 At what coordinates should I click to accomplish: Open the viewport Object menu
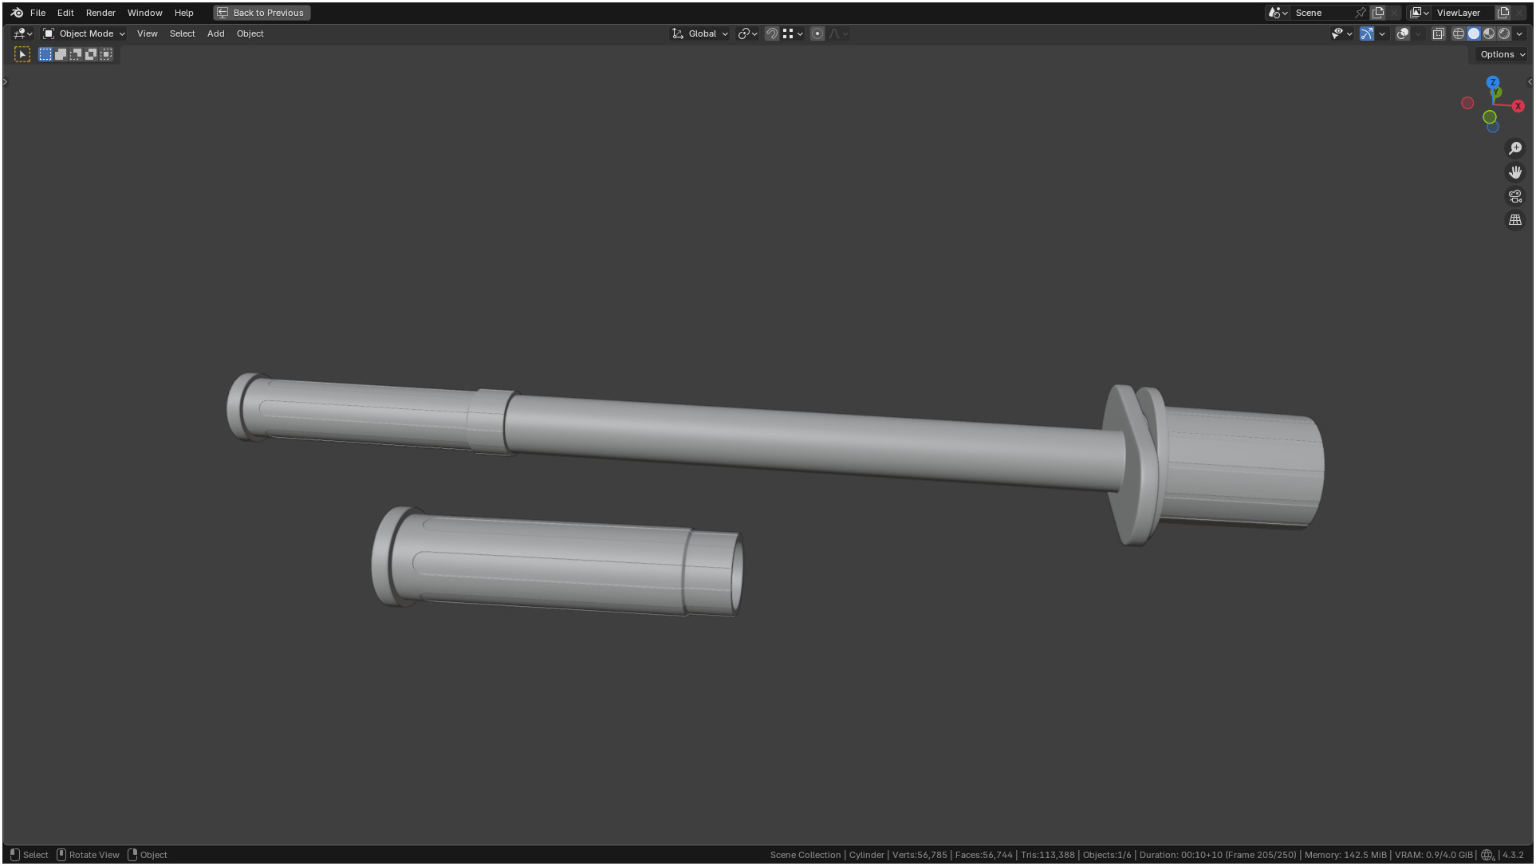250,33
